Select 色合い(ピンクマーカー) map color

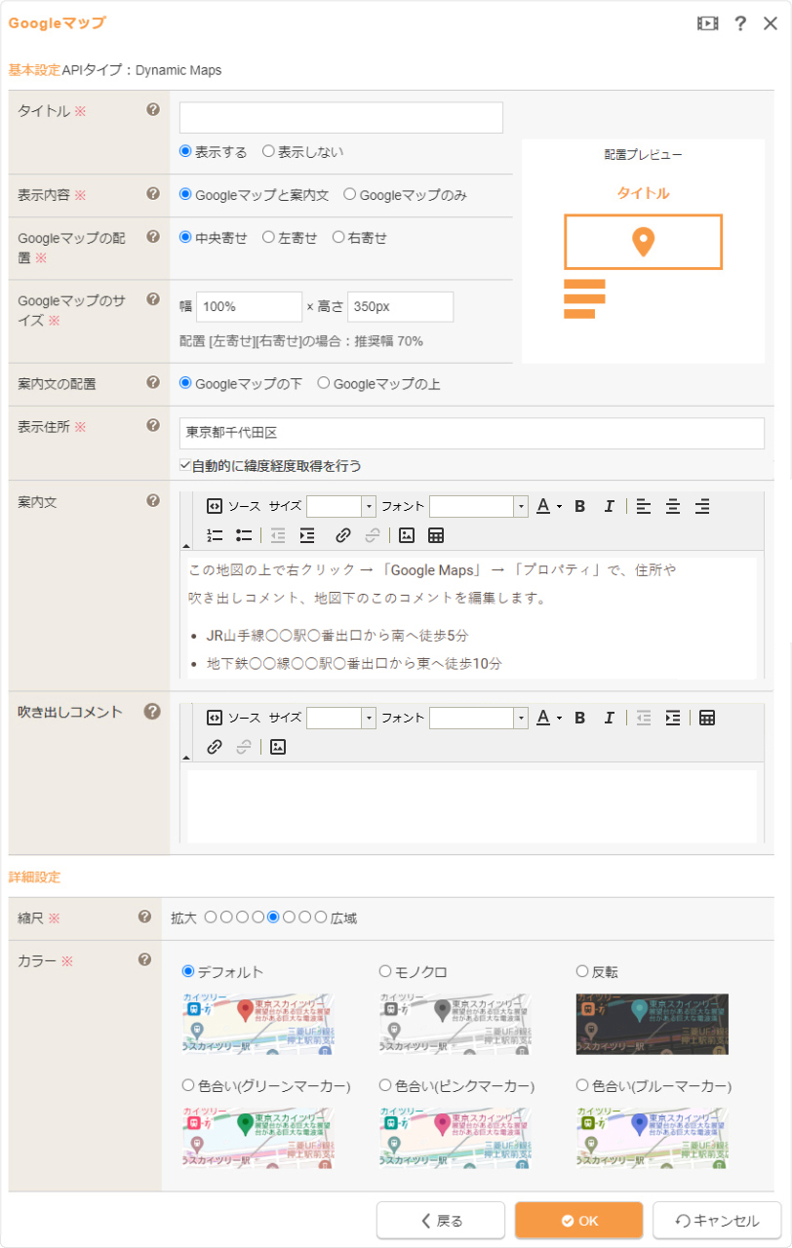click(385, 1085)
